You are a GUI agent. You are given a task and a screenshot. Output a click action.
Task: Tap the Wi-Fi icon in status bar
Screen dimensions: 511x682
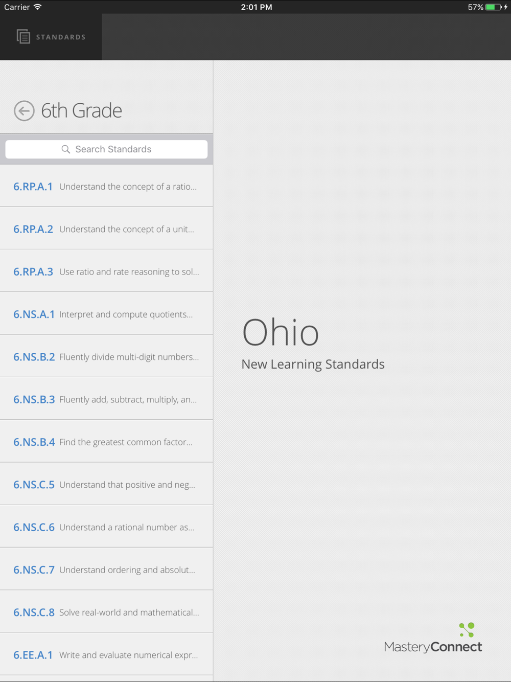[38, 7]
